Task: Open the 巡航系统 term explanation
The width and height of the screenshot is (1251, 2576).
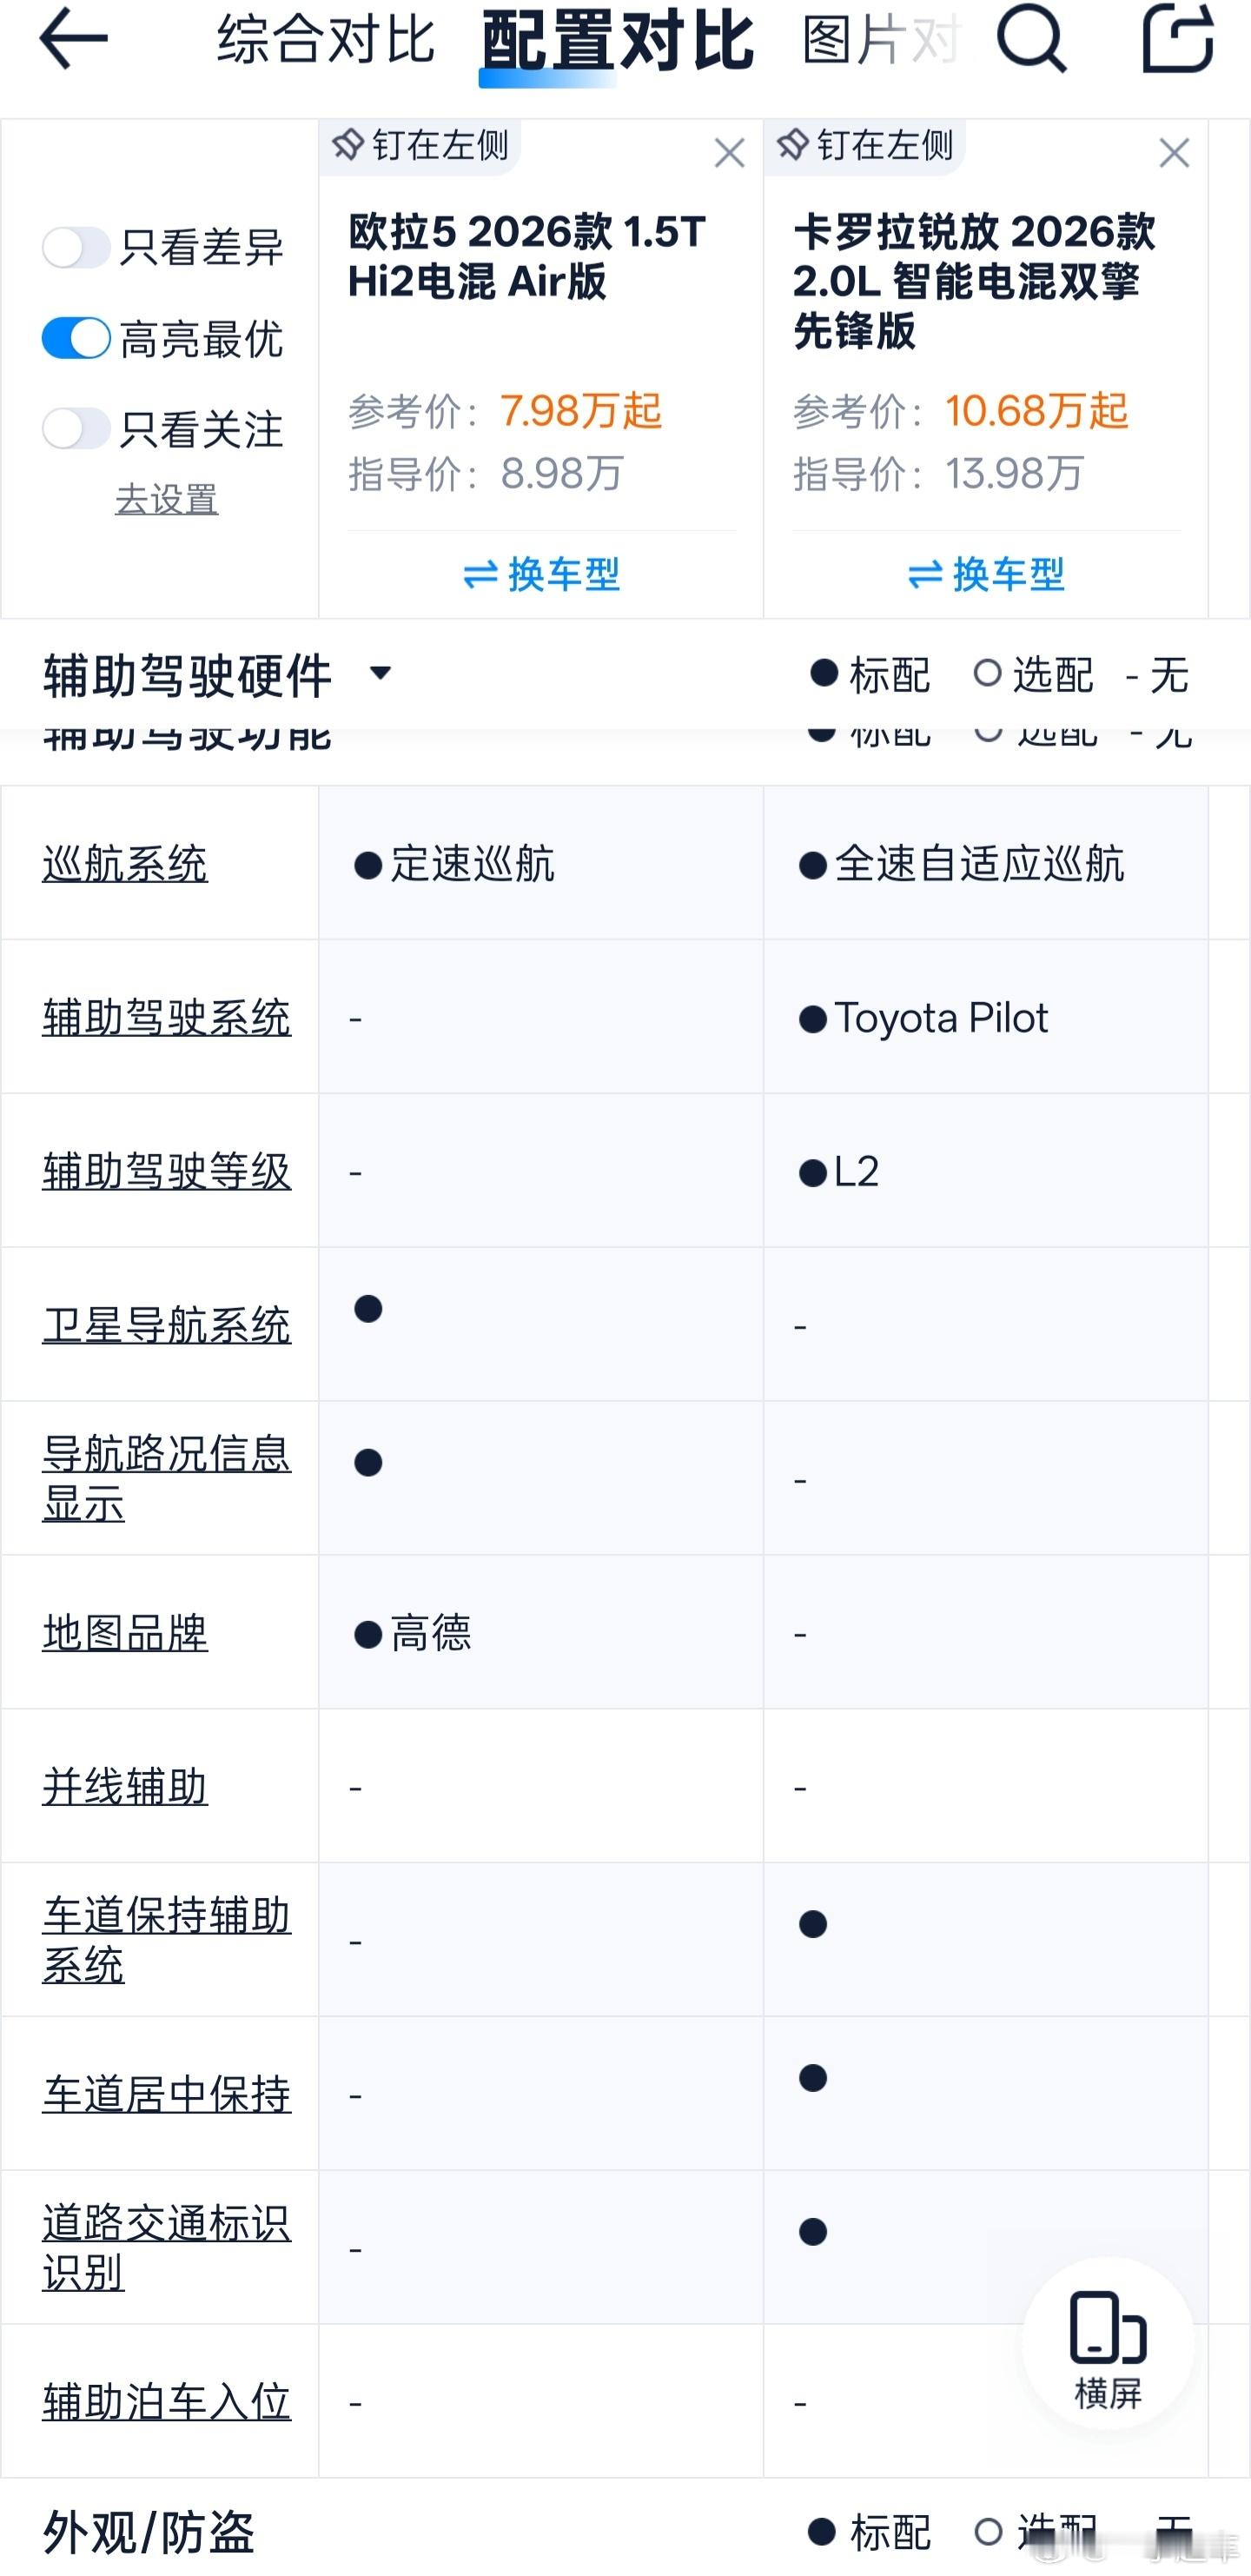Action: 125,863
